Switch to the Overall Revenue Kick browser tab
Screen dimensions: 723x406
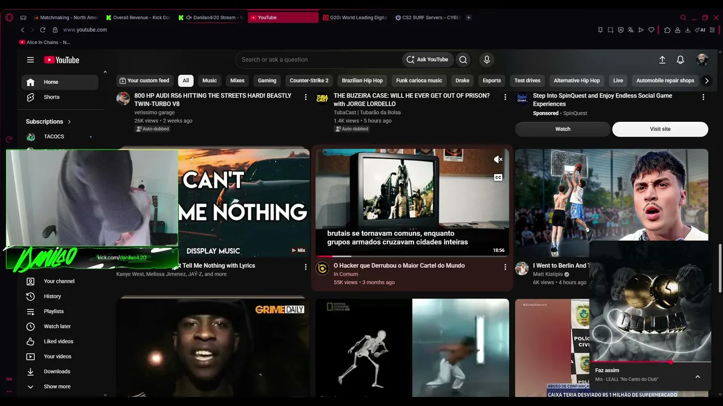[x=138, y=17]
